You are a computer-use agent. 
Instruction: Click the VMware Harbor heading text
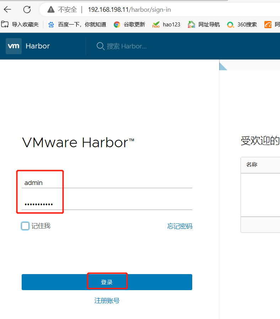coord(78,143)
